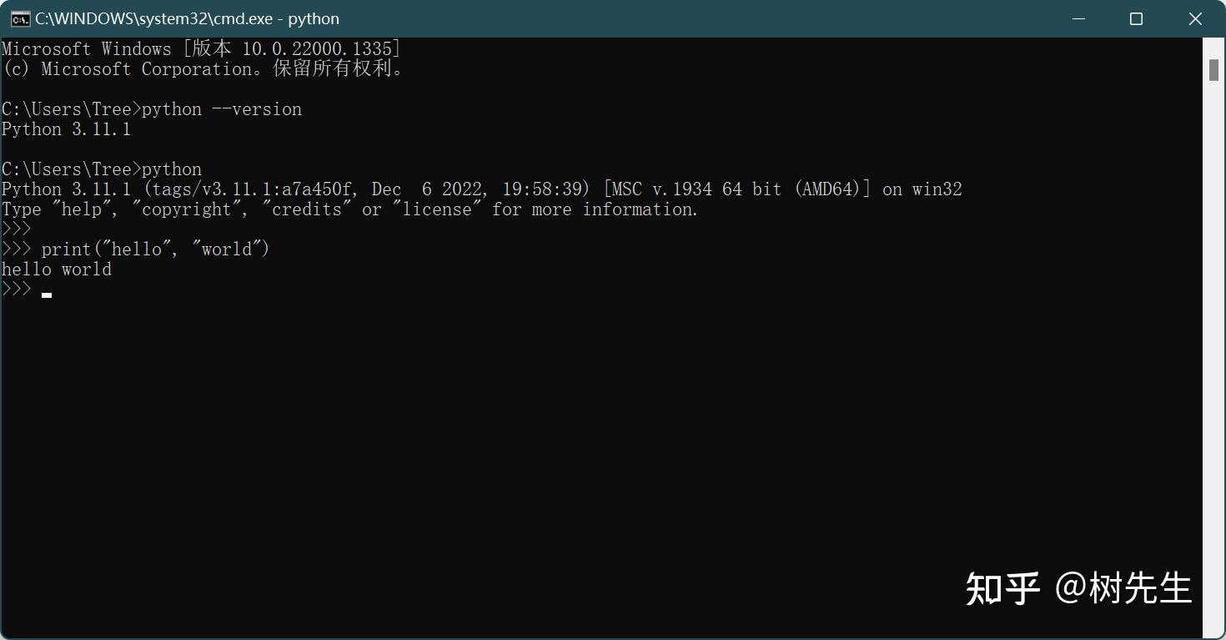Click the print("hello", "world") command line
Image resolution: width=1226 pixels, height=640 pixels.
(156, 248)
